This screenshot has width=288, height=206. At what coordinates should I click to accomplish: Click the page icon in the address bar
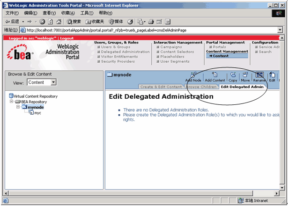click(23, 30)
